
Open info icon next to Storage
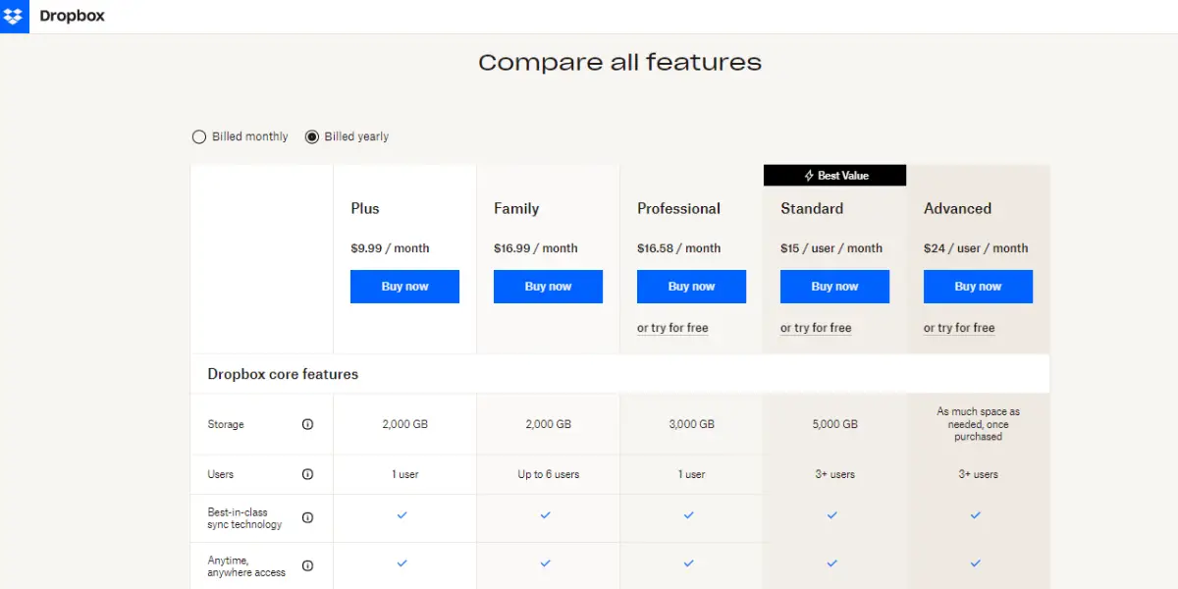(x=307, y=425)
